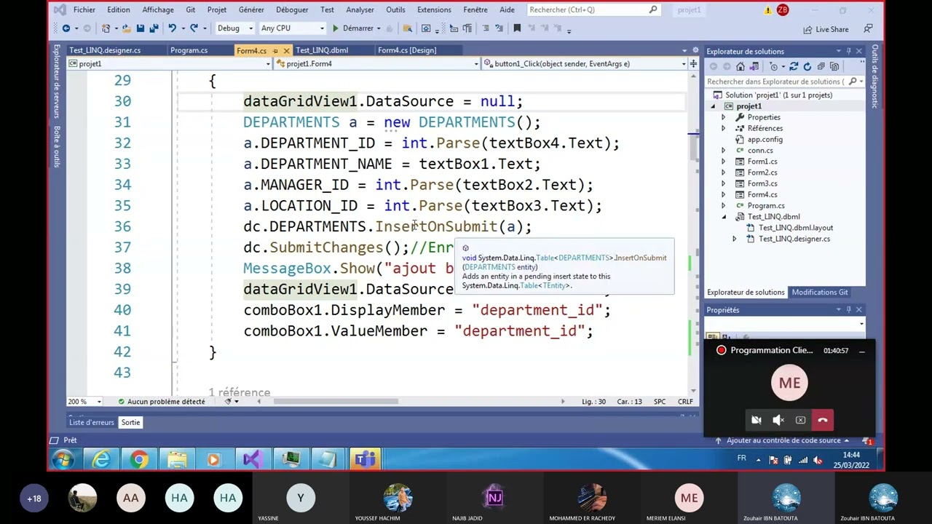Viewport: 932px width, 524px height.
Task: Expand the Form4.cs node in Solution Explorer
Action: [x=724, y=194]
